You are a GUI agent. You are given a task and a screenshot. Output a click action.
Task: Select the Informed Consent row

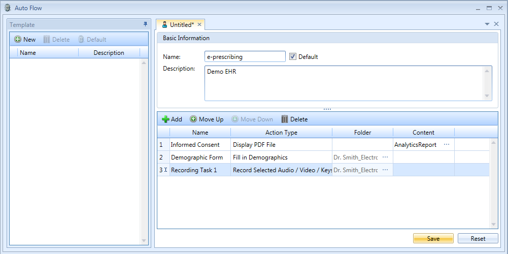click(x=195, y=145)
